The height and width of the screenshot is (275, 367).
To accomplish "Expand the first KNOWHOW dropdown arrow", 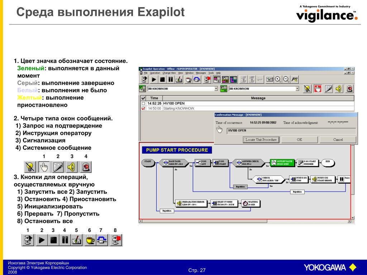I will tap(216, 89).
